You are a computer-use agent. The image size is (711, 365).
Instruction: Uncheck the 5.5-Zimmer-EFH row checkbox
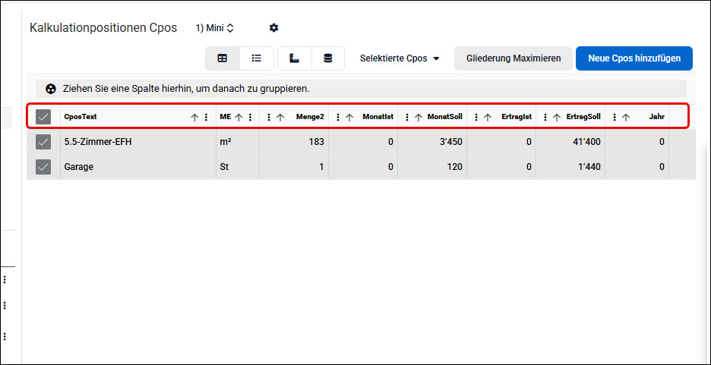[43, 142]
